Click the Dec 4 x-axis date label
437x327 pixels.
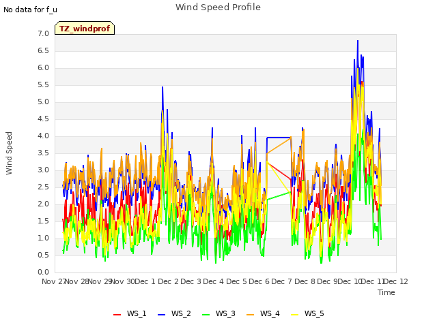(214, 281)
